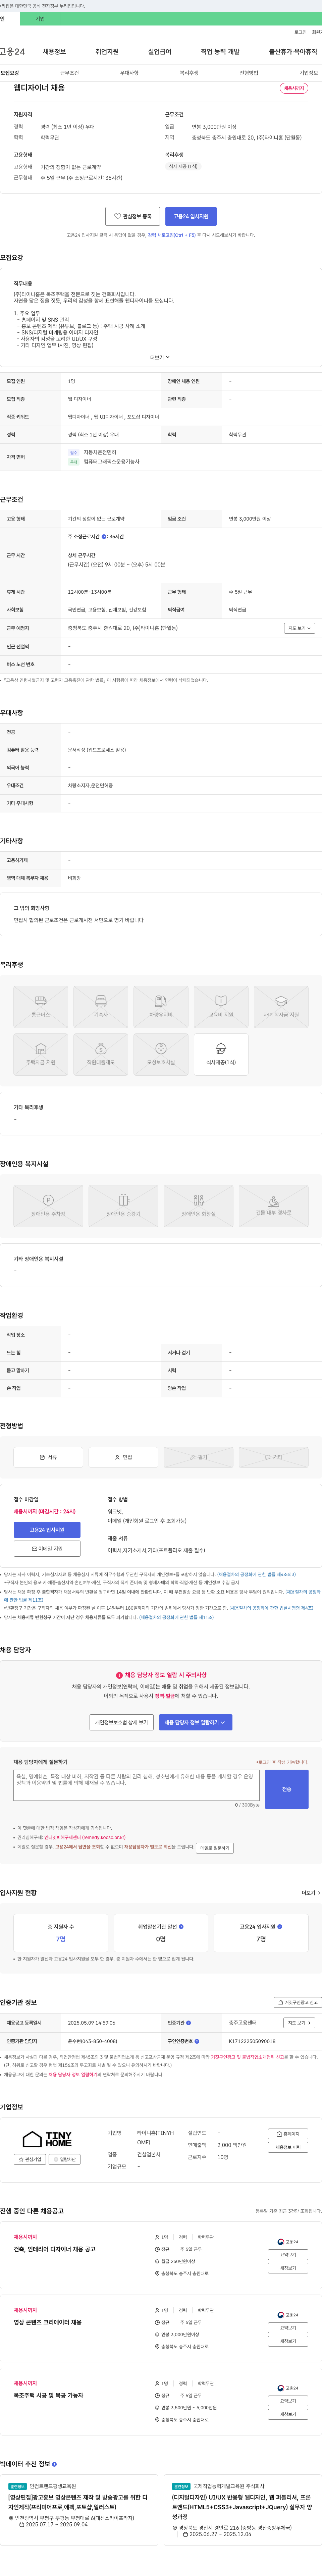Click the 메일로 질문하기 button
This screenshot has width=322, height=2576.
tap(215, 1848)
